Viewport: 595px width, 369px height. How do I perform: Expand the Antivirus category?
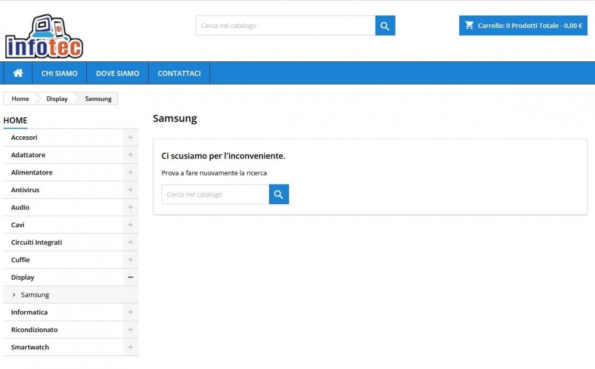(x=130, y=189)
